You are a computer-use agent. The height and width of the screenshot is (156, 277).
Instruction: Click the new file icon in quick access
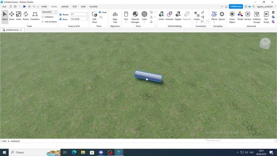coord(10,6)
